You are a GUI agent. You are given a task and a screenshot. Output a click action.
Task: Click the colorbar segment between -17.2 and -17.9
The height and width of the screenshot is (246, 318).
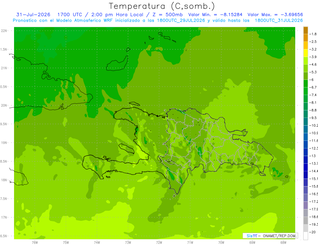coord(306,205)
